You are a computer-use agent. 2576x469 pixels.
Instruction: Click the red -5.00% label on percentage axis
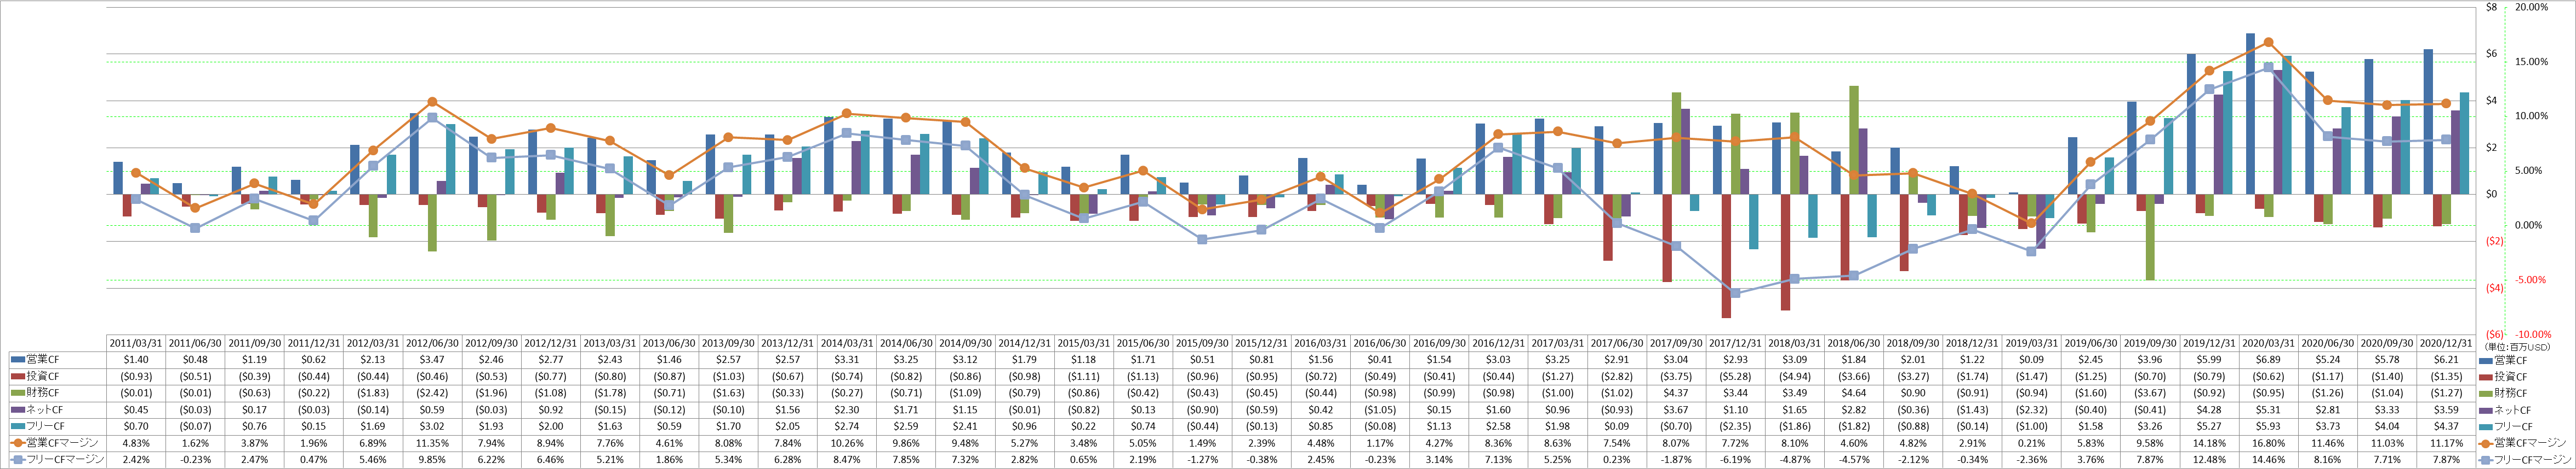(x=2532, y=279)
